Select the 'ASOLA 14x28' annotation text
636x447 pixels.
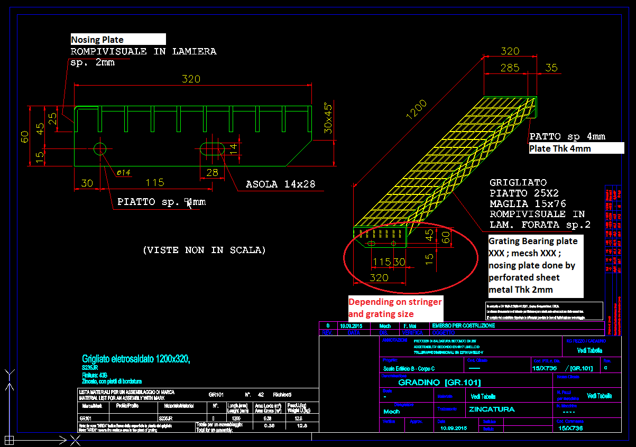coord(280,184)
